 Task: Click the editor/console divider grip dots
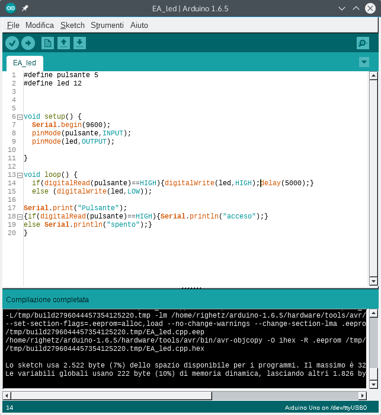tap(191, 288)
